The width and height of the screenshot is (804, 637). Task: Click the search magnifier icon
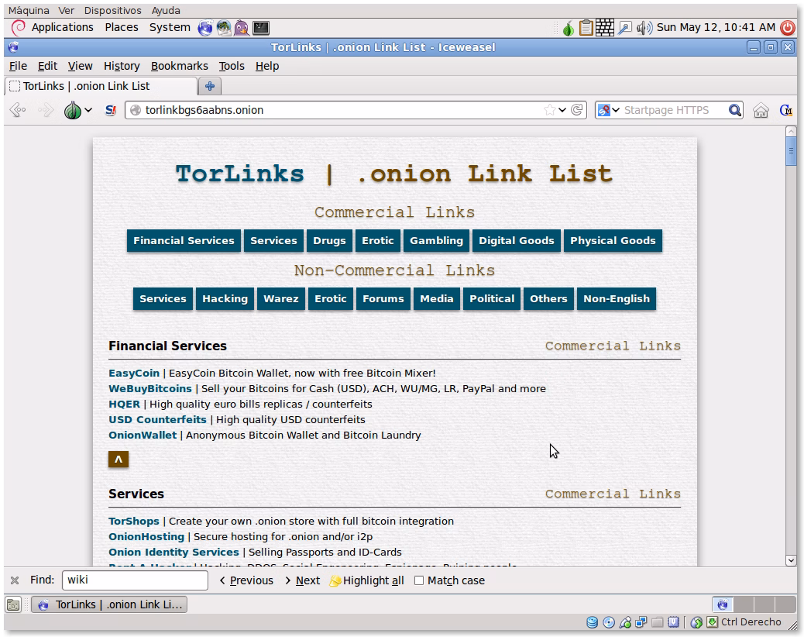tap(735, 110)
